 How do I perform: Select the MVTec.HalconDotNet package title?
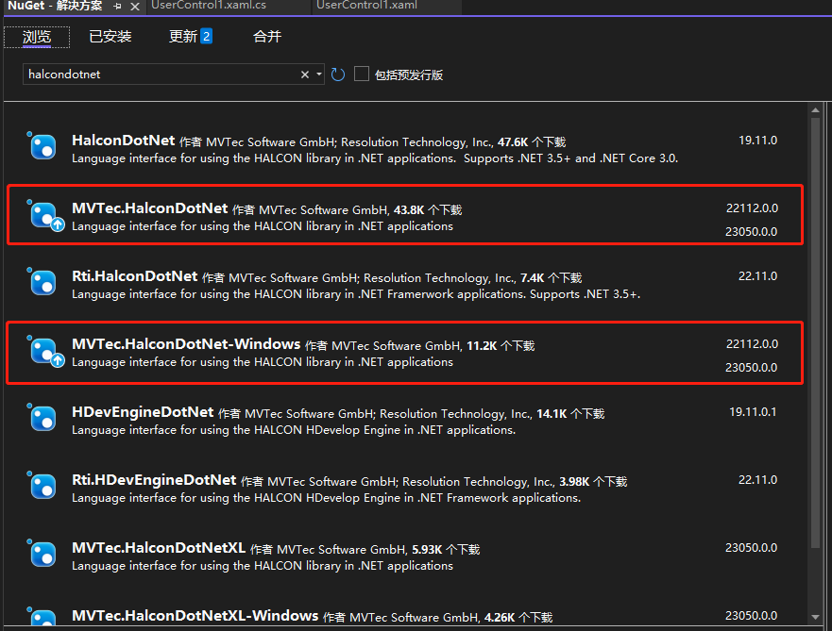(149, 208)
